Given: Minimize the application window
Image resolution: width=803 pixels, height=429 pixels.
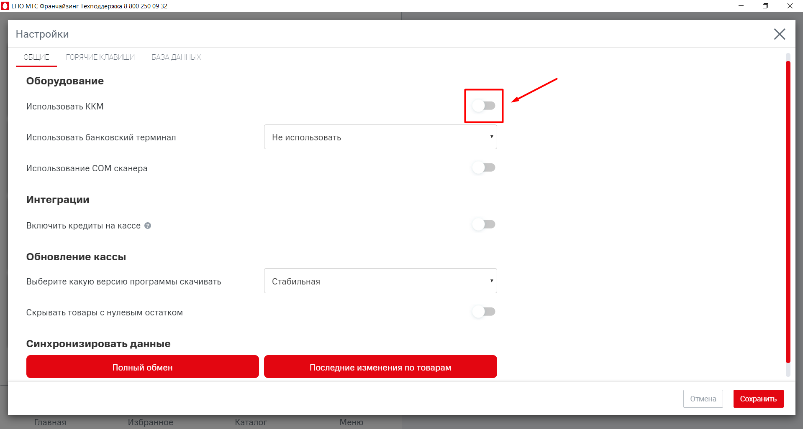Looking at the screenshot, I should 741,6.
